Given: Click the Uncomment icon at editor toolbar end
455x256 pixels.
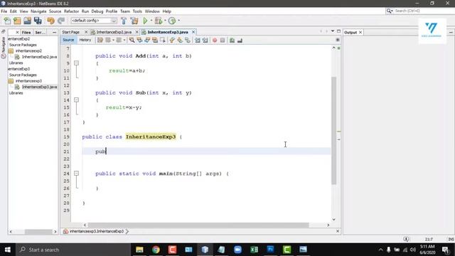Looking at the screenshot, I should pos(240,41).
